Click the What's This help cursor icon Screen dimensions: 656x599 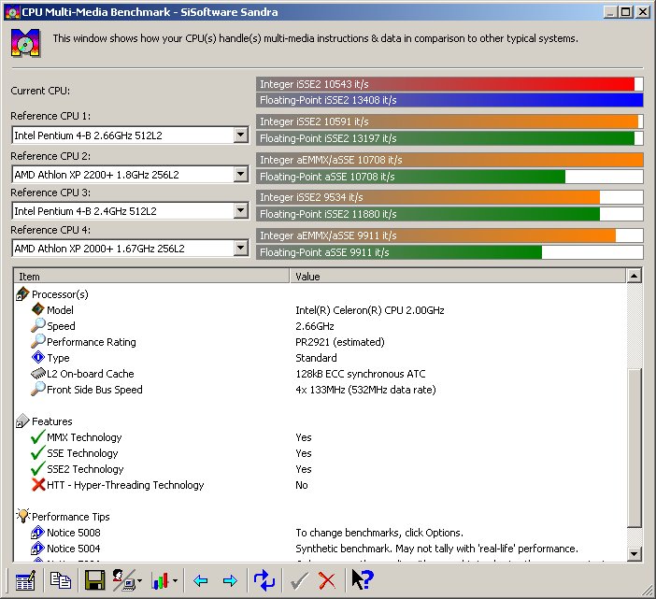(363, 579)
